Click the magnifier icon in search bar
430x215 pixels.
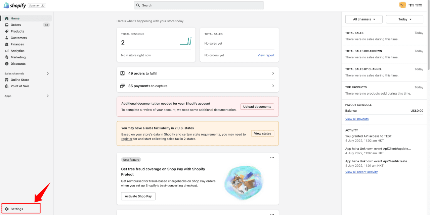coord(138,5)
